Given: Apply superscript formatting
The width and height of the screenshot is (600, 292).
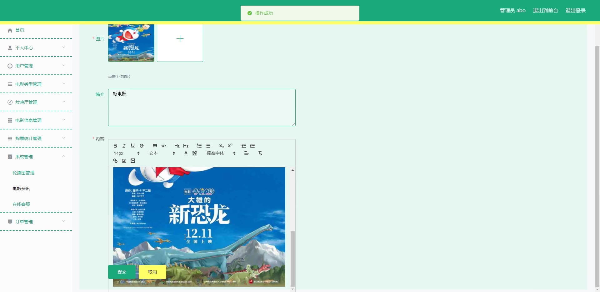Looking at the screenshot, I should pos(230,146).
